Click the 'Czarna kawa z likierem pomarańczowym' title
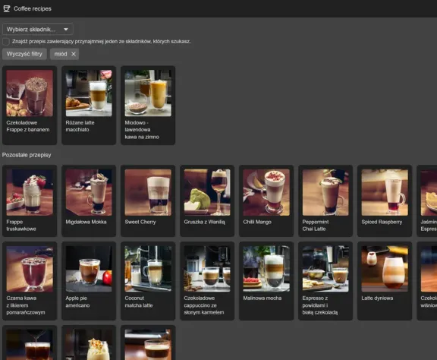Screen dimensions: 437x360 pyautogui.click(x=26, y=305)
